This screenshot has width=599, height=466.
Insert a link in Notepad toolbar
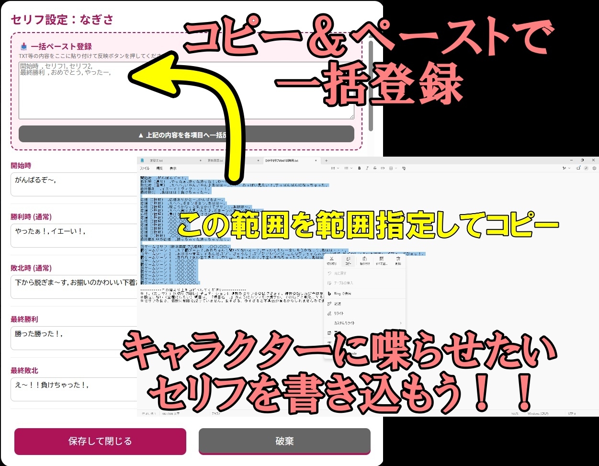pos(383,168)
